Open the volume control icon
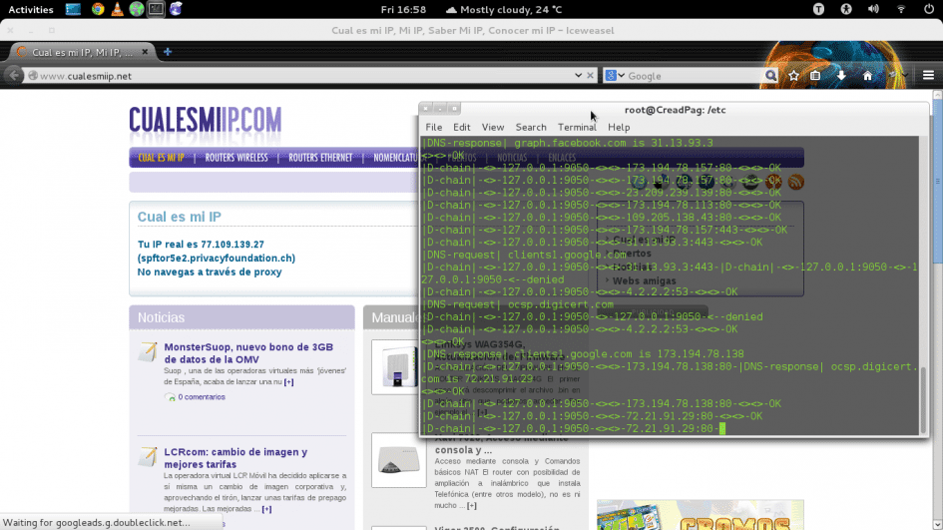 coord(873,9)
